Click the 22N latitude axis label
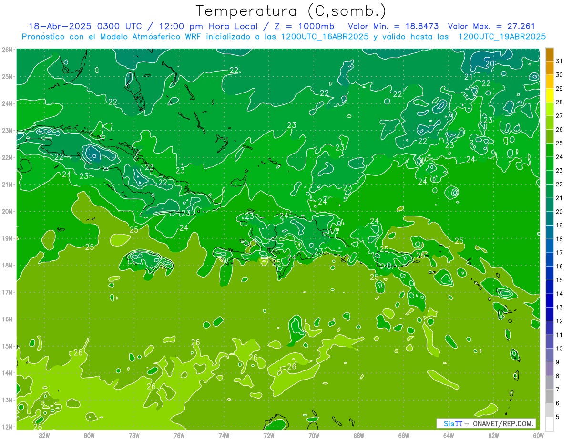This screenshot has width=572, height=442. (7, 157)
